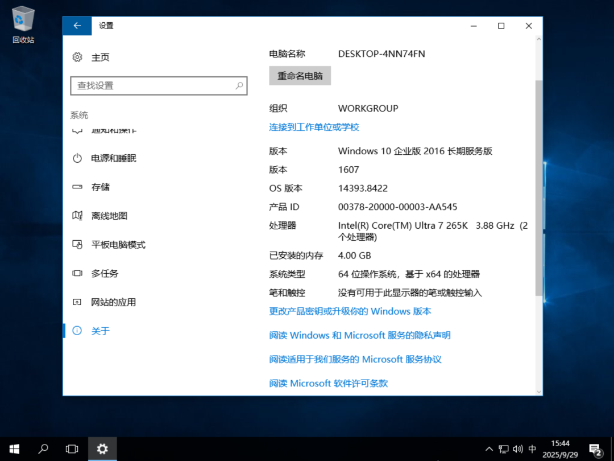
Task: Click the 没有可用于此显示器的笔或触控输入 text
Action: point(410,293)
